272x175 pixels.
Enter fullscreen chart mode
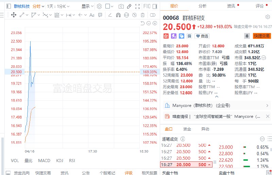tap(137, 6)
